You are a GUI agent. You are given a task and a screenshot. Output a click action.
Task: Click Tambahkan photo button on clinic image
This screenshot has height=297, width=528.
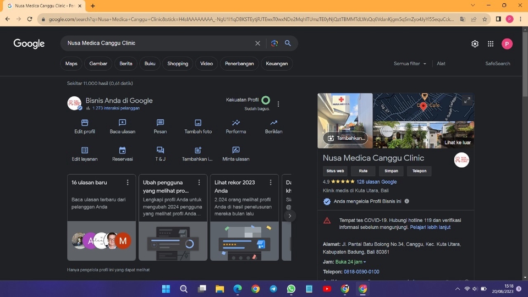pyautogui.click(x=345, y=138)
